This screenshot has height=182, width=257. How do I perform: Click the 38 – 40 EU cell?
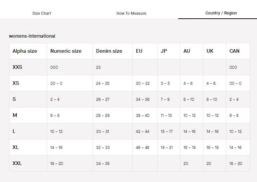[143, 116]
